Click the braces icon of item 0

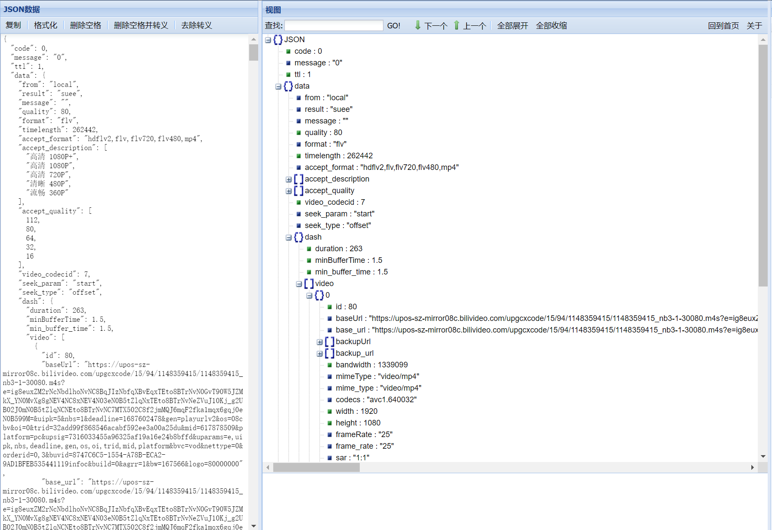(x=319, y=295)
